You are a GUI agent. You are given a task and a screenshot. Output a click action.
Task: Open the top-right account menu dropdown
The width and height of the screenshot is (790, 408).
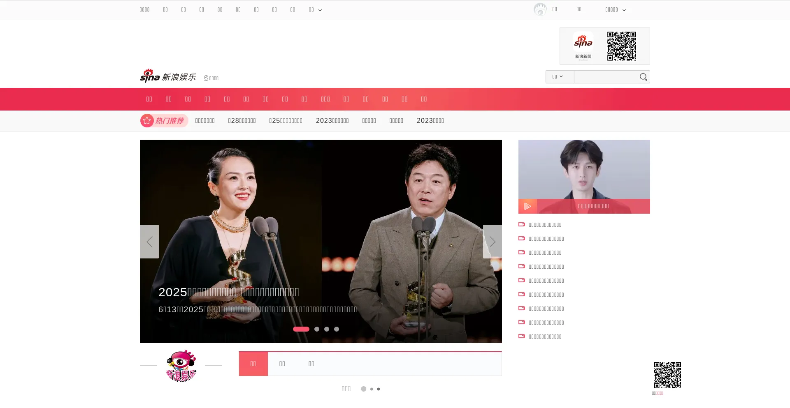(615, 10)
